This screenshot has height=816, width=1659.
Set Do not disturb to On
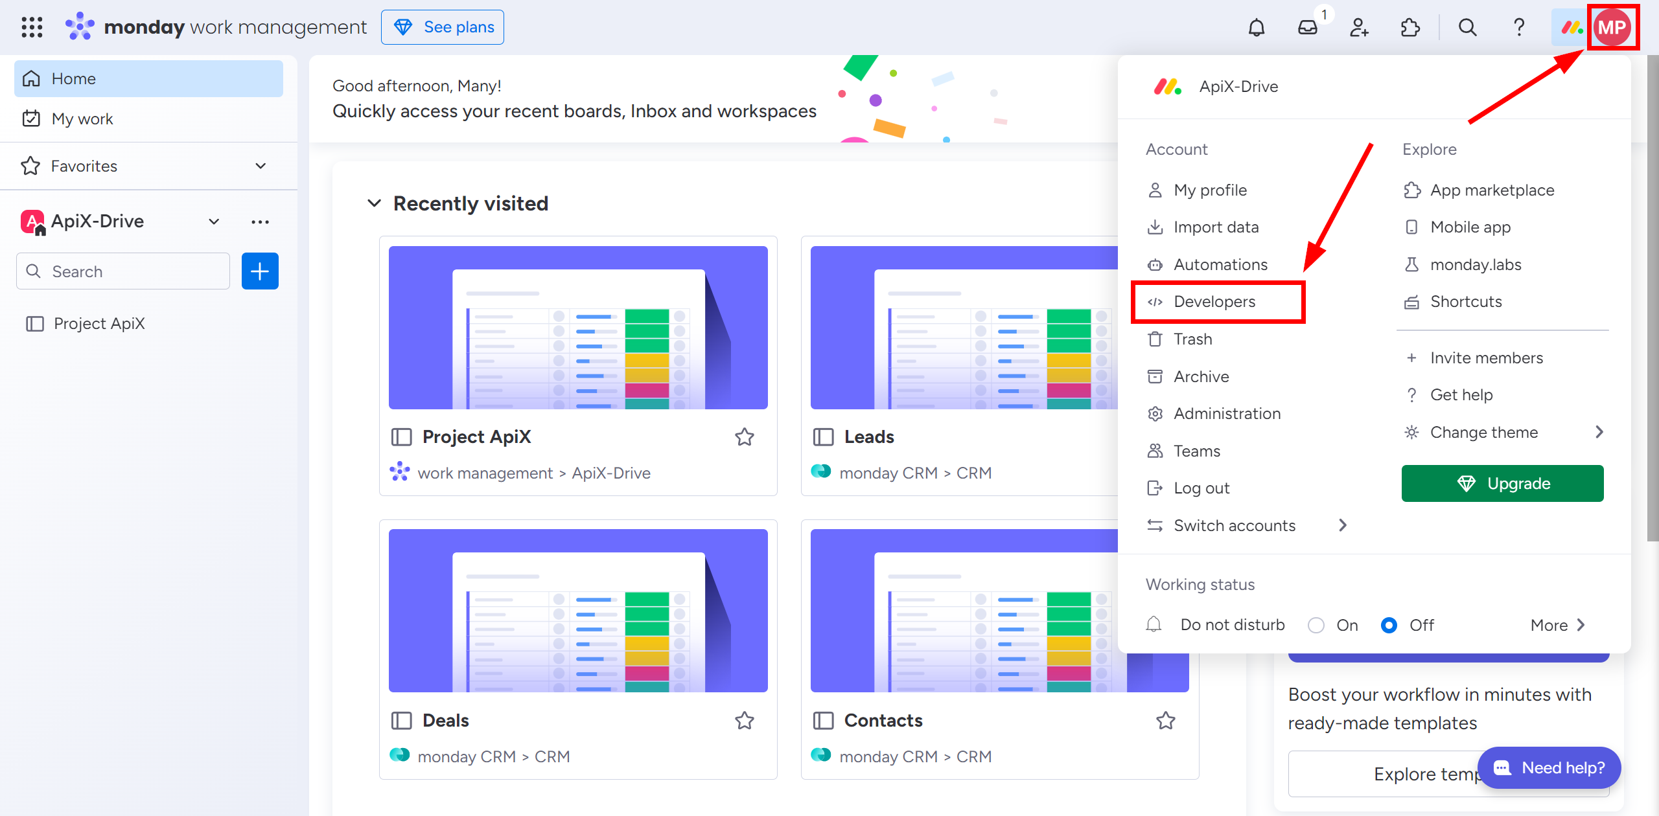coord(1316,625)
